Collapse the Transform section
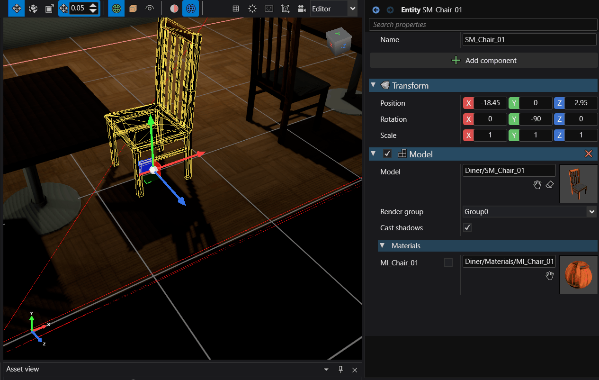Image resolution: width=599 pixels, height=380 pixels. [x=373, y=85]
